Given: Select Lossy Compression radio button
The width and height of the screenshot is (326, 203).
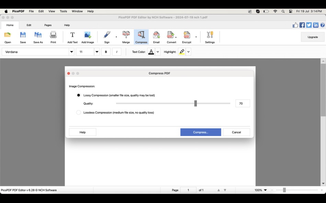Looking at the screenshot, I should pyautogui.click(x=78, y=95).
